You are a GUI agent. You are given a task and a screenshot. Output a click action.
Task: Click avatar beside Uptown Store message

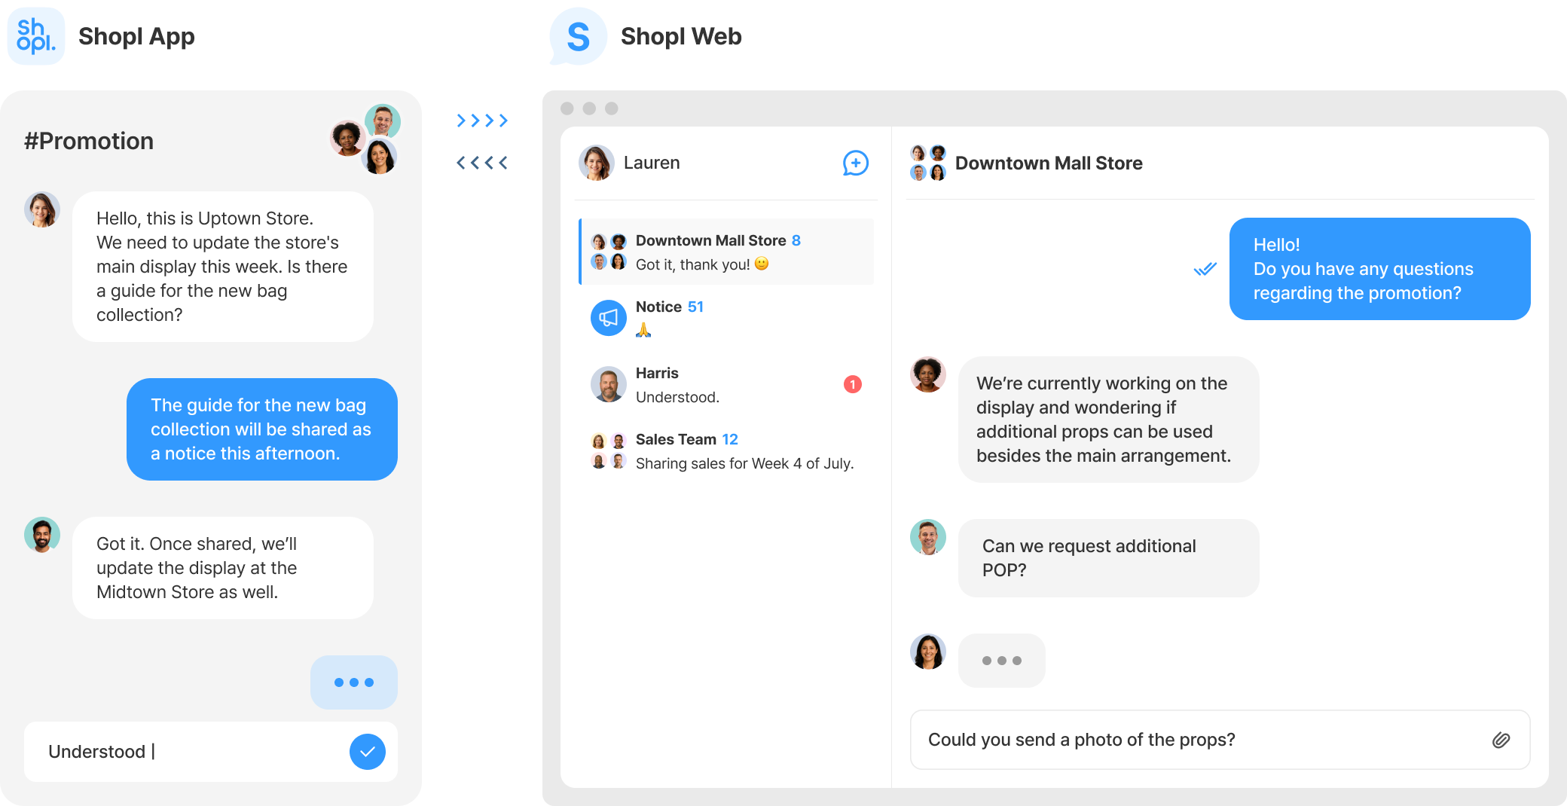(x=42, y=209)
